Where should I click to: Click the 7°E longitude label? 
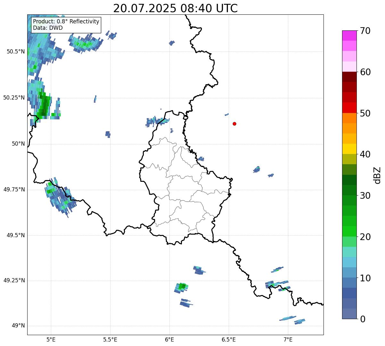pyautogui.click(x=288, y=339)
